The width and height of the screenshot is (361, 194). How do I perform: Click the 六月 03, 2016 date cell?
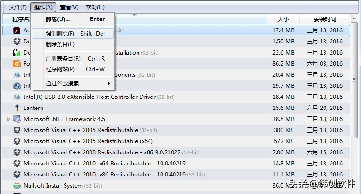click(x=325, y=64)
